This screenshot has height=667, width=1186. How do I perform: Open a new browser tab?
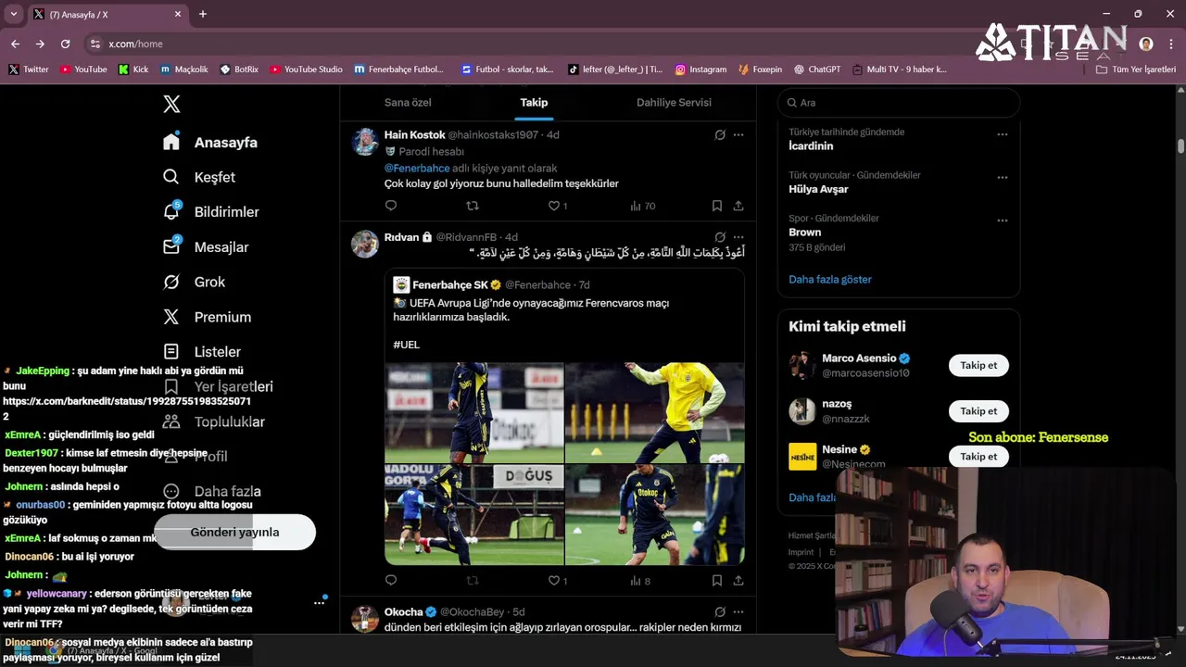pos(203,14)
